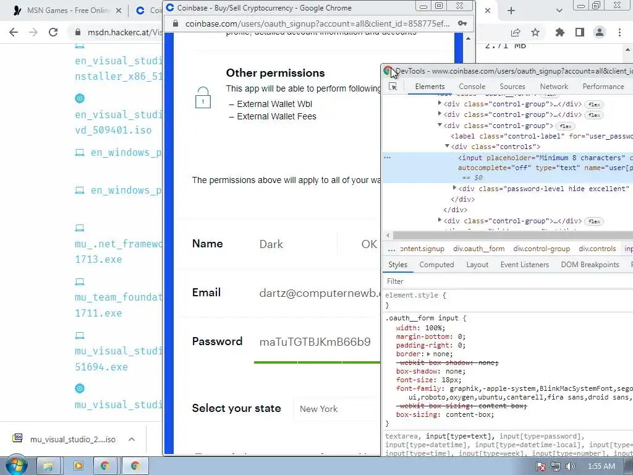Click the back arrow in main Chrome window

pyautogui.click(x=14, y=32)
